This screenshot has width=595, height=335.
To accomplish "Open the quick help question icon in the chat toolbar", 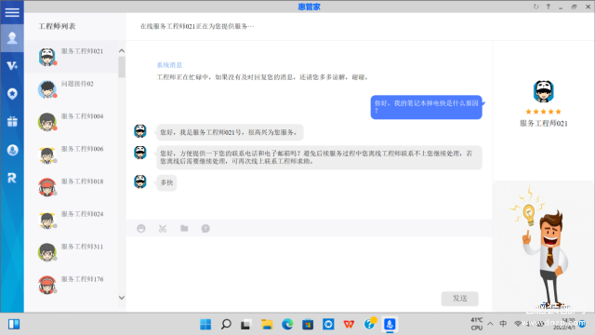I will tap(205, 228).
